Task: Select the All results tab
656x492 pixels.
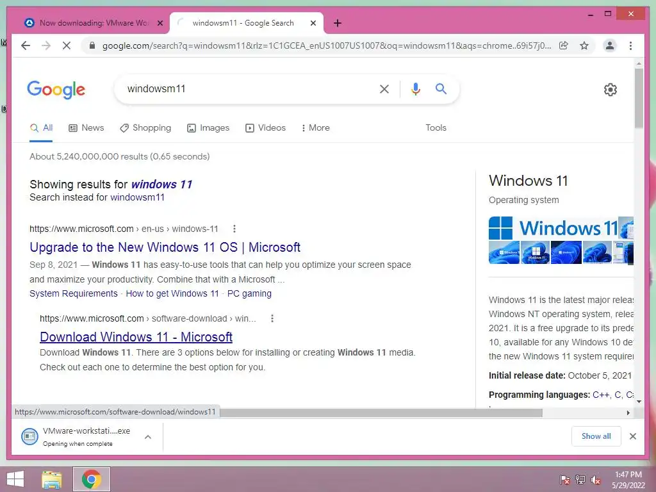Action: [x=41, y=128]
